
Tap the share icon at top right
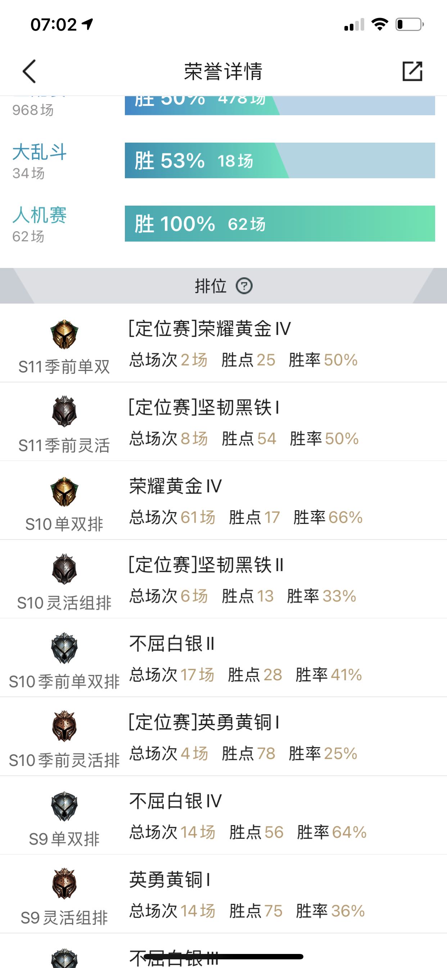(x=412, y=71)
